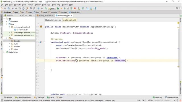Click the onCreate() breadcrumb in the editor
This screenshot has height=102, width=182.
[70, 20]
